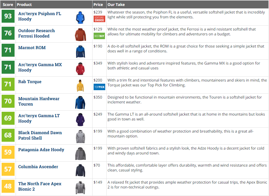Click the 93 score box
This screenshot has width=269, height=196.
(8, 16)
